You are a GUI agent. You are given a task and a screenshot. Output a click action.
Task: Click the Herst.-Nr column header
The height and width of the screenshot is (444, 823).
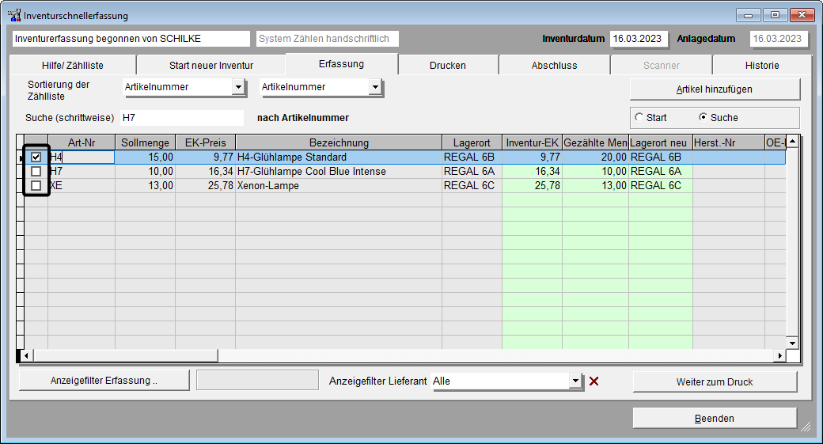point(729,142)
